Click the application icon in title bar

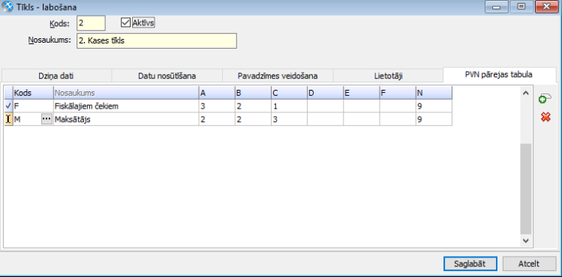8,7
